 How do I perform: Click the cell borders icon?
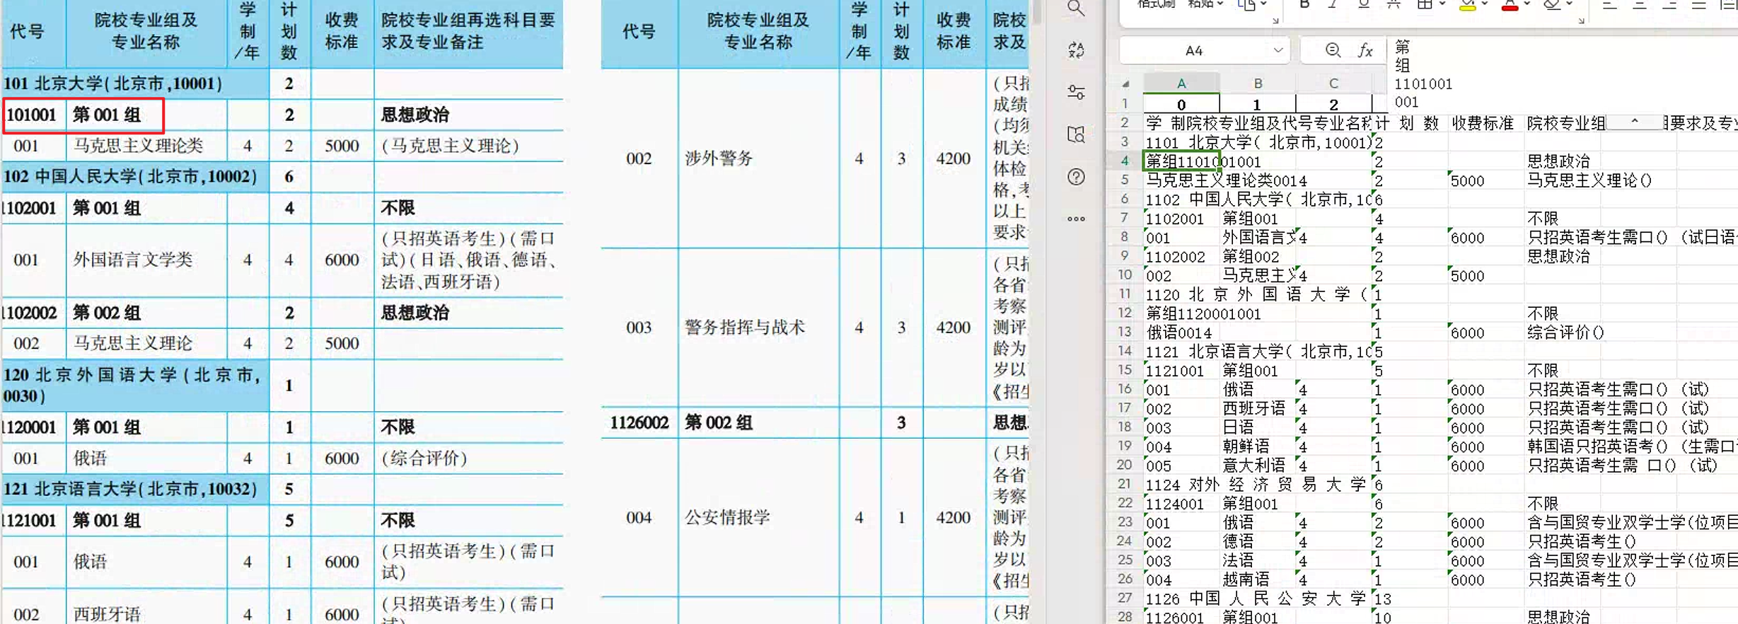point(1424,5)
